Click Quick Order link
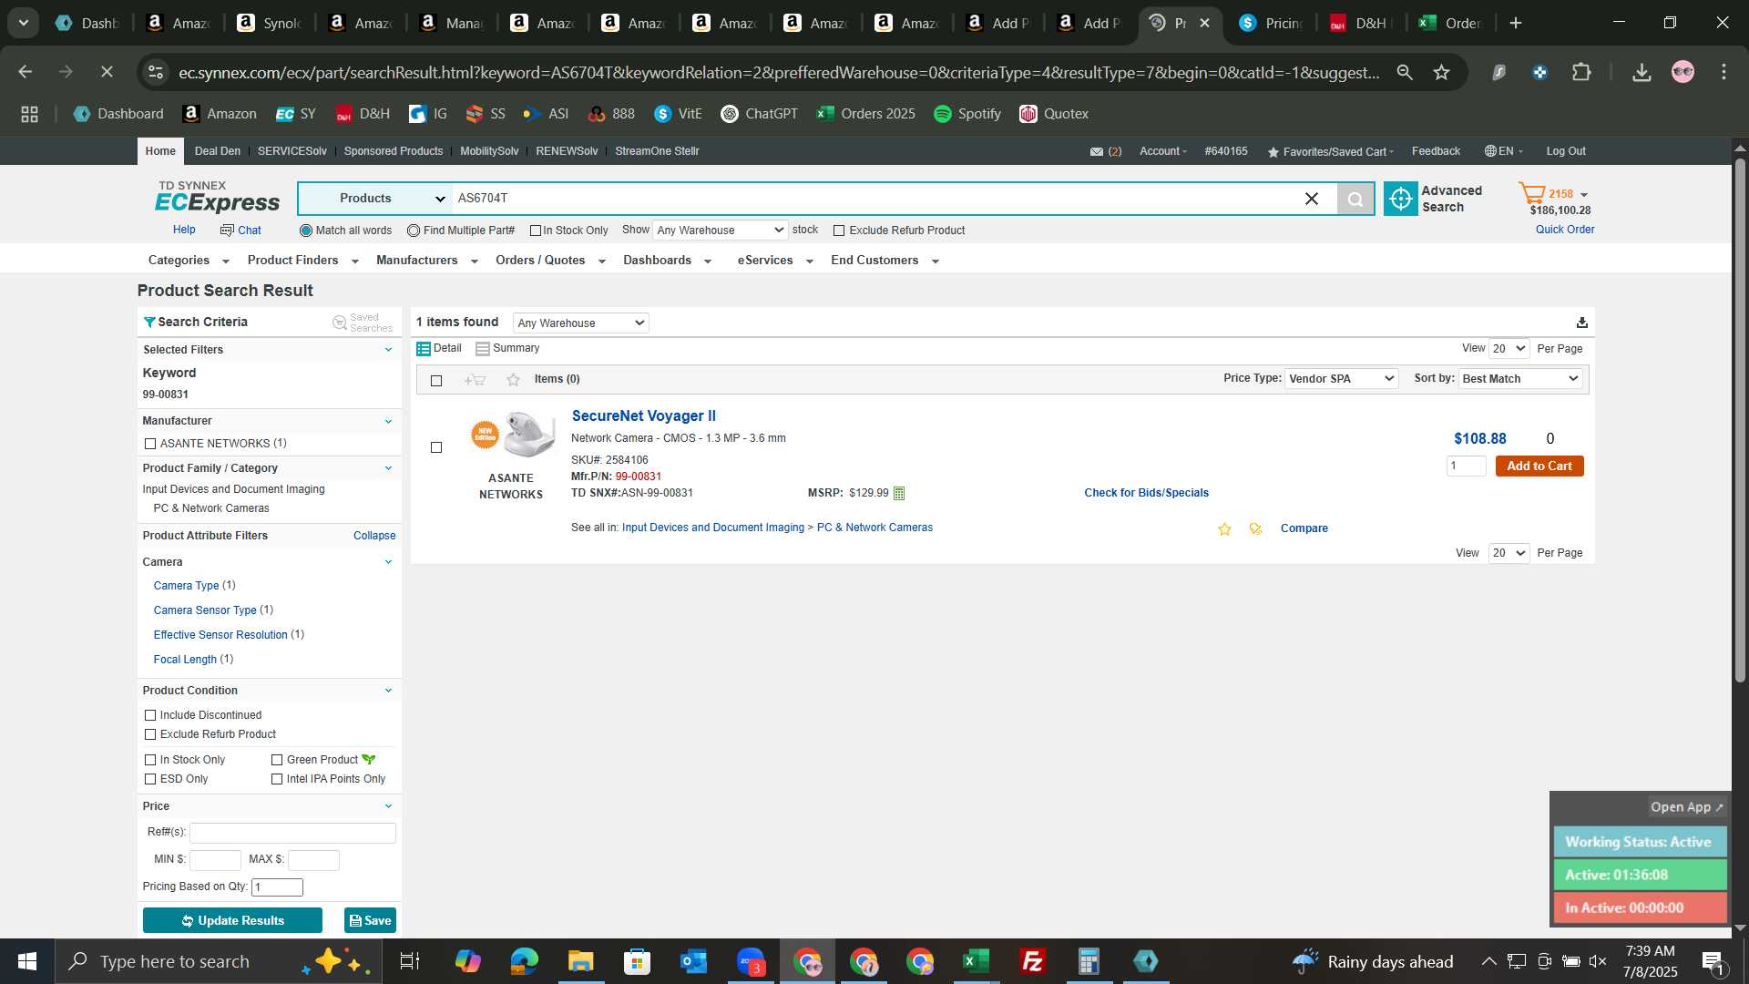 1565,230
